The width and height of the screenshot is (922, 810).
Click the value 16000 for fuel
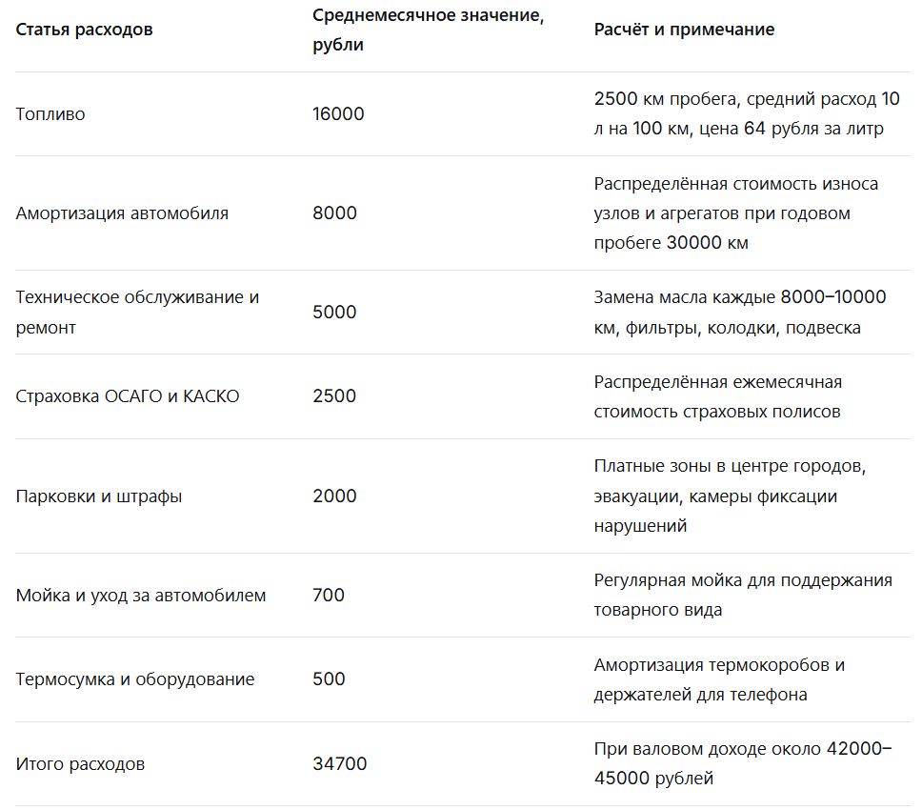point(338,113)
